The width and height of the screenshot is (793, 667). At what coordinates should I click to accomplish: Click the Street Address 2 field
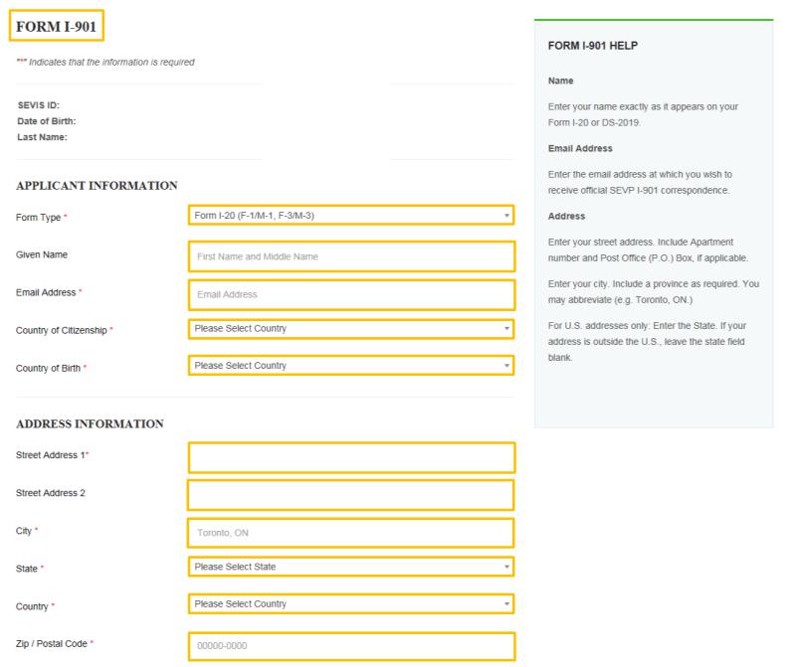(350, 495)
